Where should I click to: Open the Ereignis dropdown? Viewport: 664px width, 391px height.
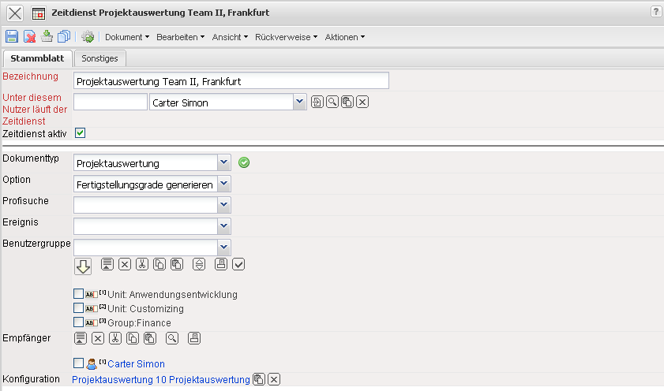click(x=224, y=226)
